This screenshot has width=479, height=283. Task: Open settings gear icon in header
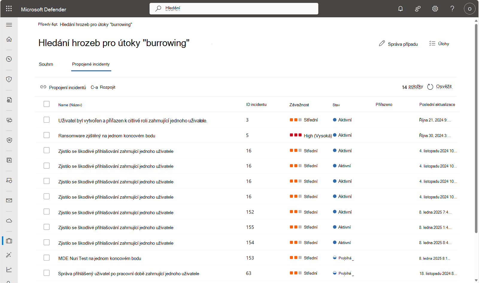pyautogui.click(x=435, y=9)
